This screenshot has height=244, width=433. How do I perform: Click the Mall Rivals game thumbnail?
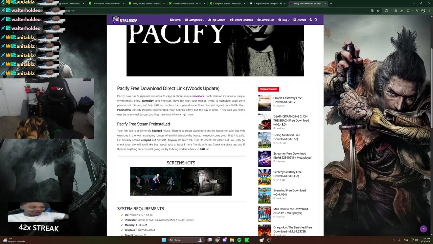click(x=265, y=214)
